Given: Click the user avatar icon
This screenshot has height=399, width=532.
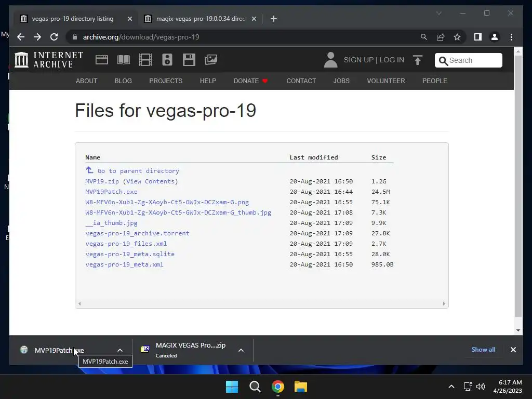Looking at the screenshot, I should click(330, 60).
